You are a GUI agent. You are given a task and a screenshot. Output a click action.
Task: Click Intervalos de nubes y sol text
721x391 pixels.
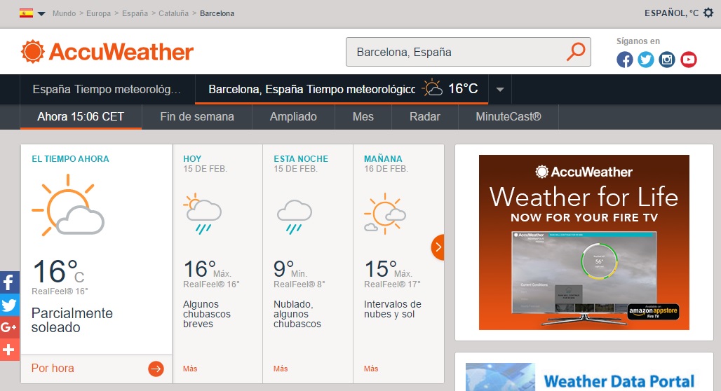393,309
